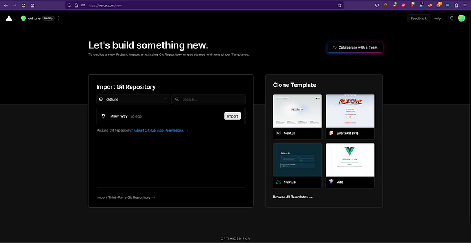Screen dimensions: 471x243
Task: Open the red extension icon with badge 16
Action: [x=413, y=5]
